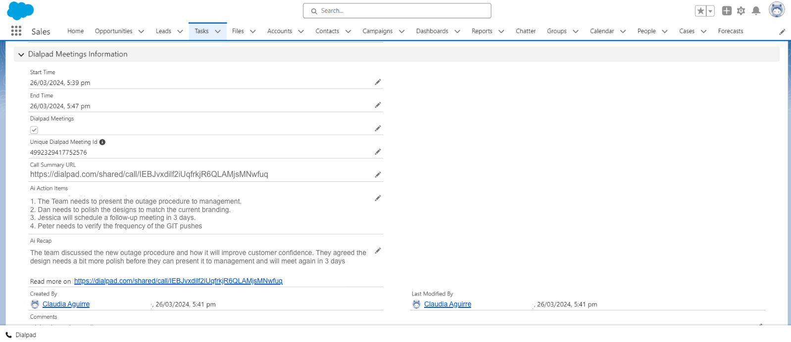Open the People tab dropdown arrow
This screenshot has width=791, height=342.
pos(665,31)
